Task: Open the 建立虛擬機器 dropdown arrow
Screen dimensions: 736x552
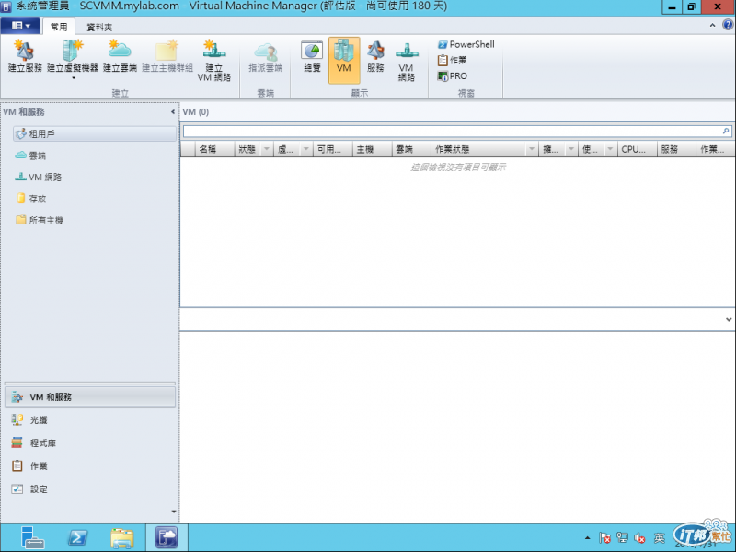Action: [74, 78]
